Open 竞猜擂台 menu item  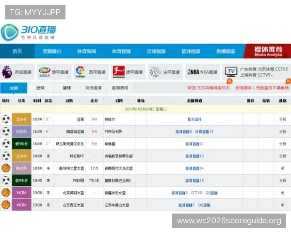tap(52, 51)
